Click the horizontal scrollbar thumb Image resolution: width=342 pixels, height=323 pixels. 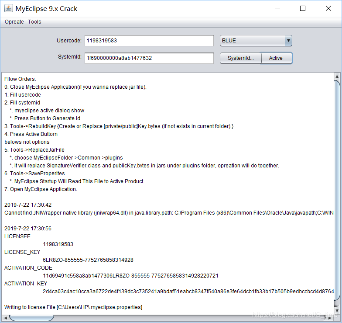pos(31,318)
